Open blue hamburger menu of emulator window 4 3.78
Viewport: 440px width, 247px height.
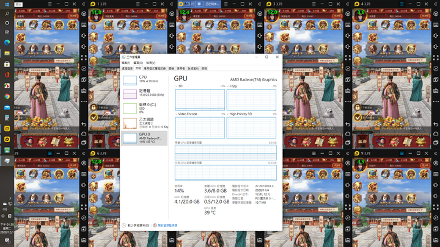(402, 4)
